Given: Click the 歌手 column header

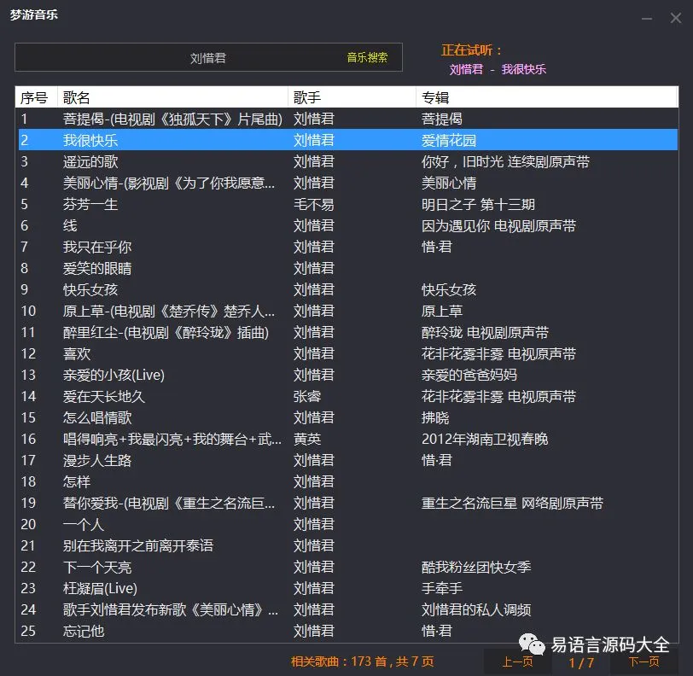Looking at the screenshot, I should pos(352,97).
